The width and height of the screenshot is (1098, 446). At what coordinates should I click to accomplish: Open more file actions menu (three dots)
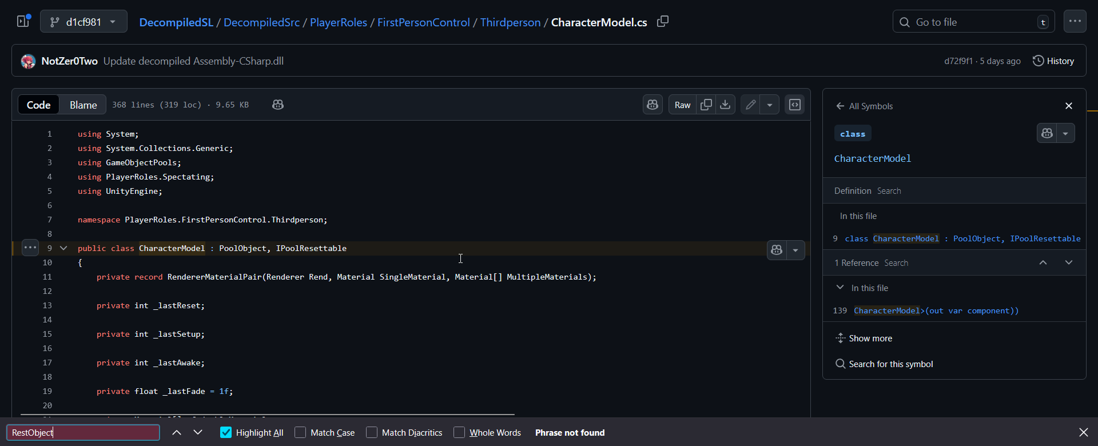point(1075,22)
